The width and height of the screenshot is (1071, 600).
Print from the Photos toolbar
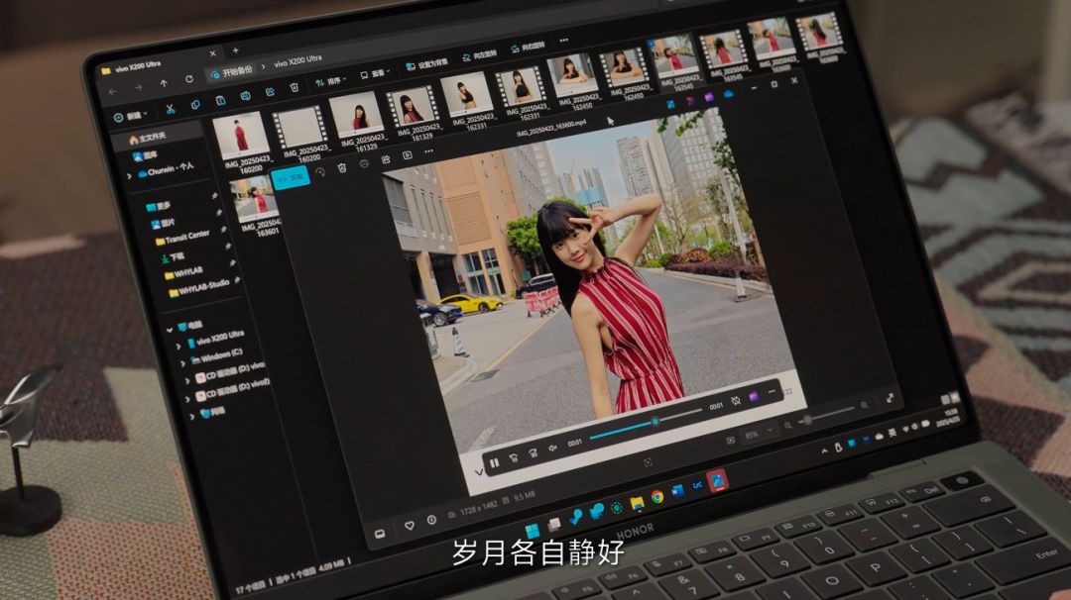364,163
